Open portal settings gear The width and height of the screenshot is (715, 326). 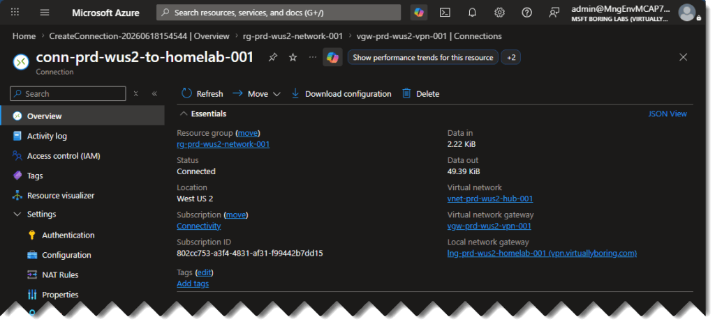click(499, 13)
